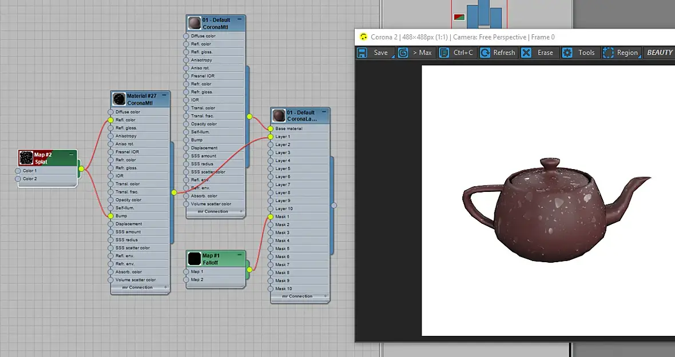Collapse the Material #27 CoronaMtl node
The width and height of the screenshot is (675, 357).
164,95
